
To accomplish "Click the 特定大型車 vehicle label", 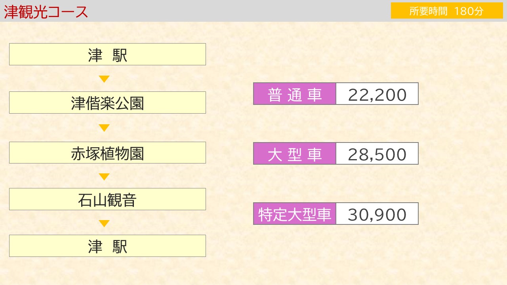I will 295,214.
